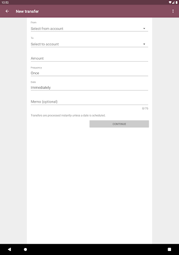Tap the 'Select to account' field

pyautogui.click(x=89, y=44)
